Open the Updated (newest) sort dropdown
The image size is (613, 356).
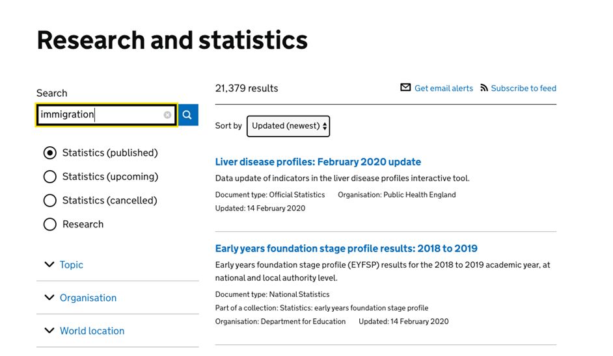click(288, 126)
